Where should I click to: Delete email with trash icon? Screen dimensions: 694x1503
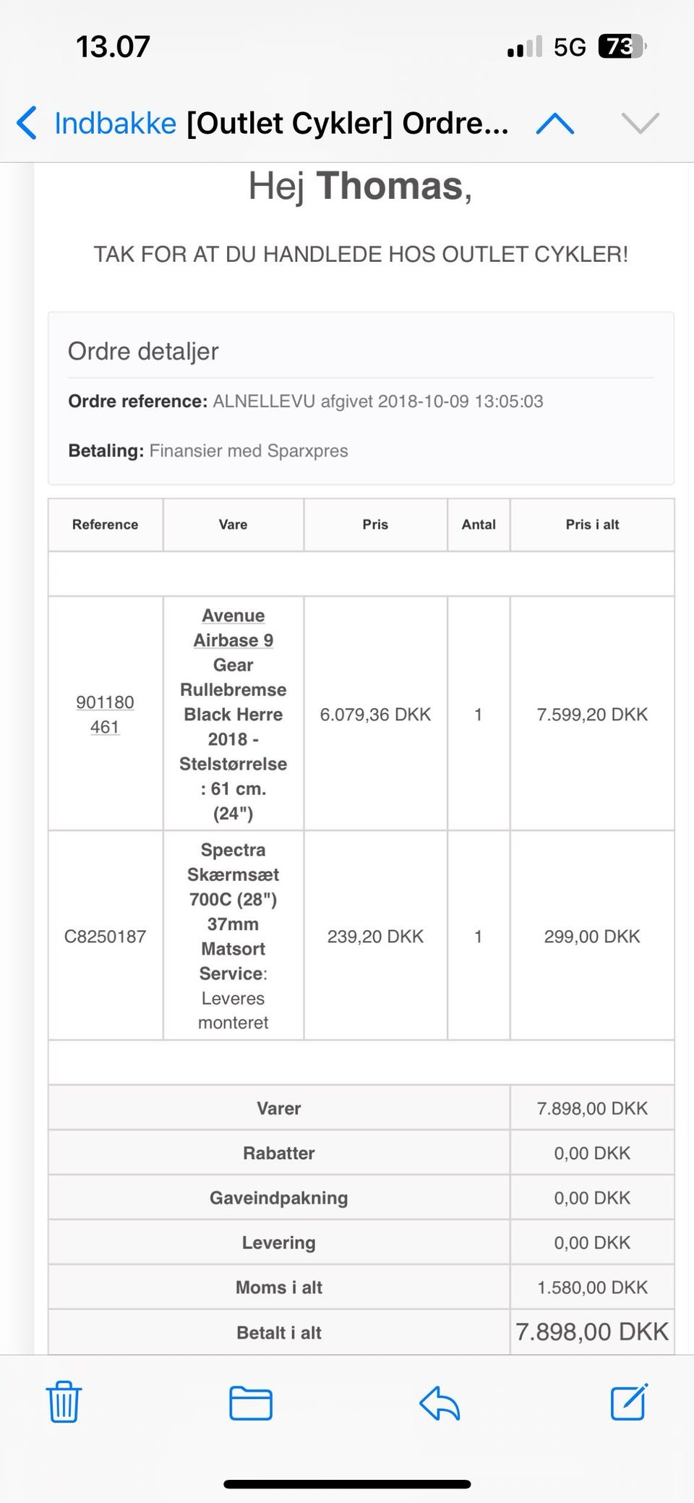[64, 1402]
